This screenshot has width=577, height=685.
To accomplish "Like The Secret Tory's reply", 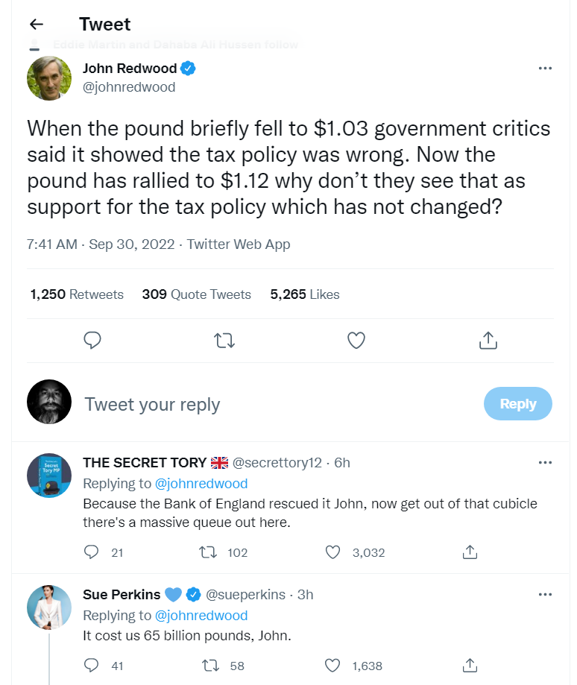I will click(334, 552).
